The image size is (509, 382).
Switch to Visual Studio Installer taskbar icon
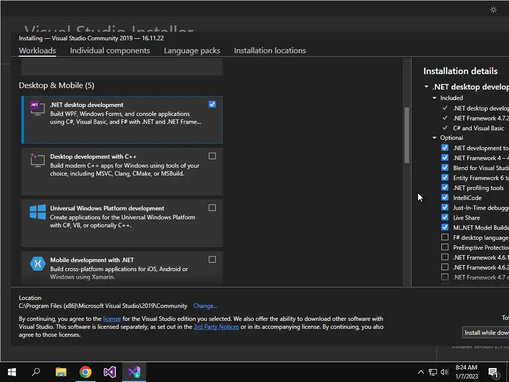click(x=134, y=372)
